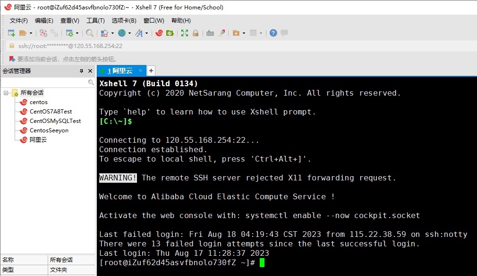Viewport: 477px width, 276px height.
Task: Open the 编辑(E) menu
Action: point(44,21)
